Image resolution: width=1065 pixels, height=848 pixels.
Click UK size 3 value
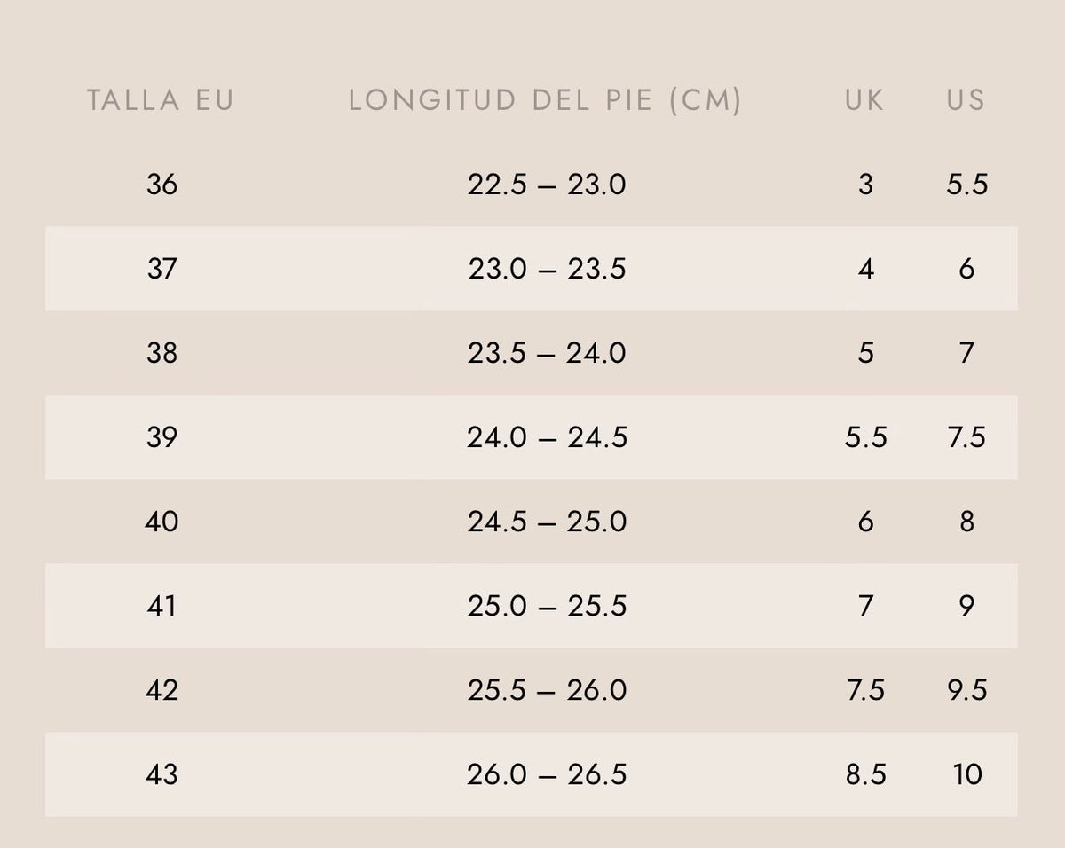pyautogui.click(x=865, y=185)
